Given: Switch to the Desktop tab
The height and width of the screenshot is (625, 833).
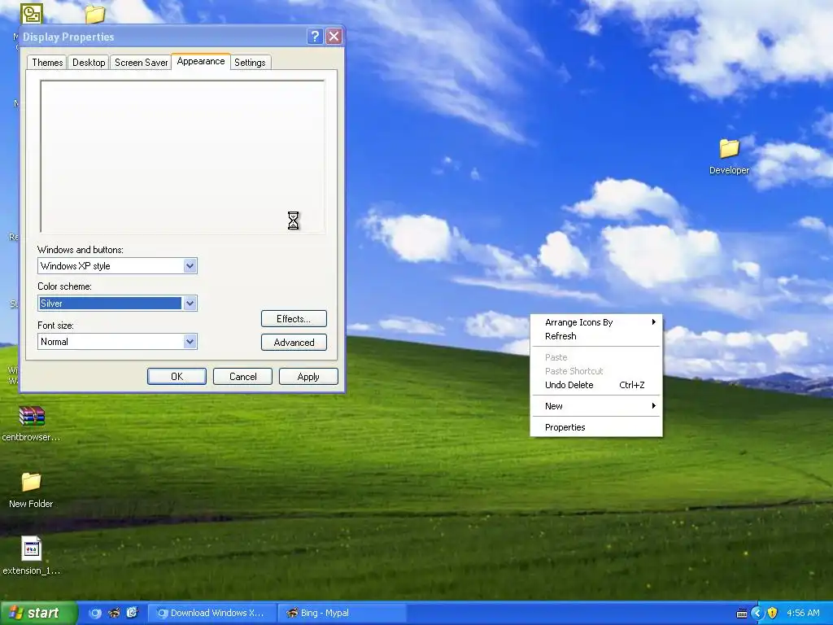Looking at the screenshot, I should pos(89,62).
